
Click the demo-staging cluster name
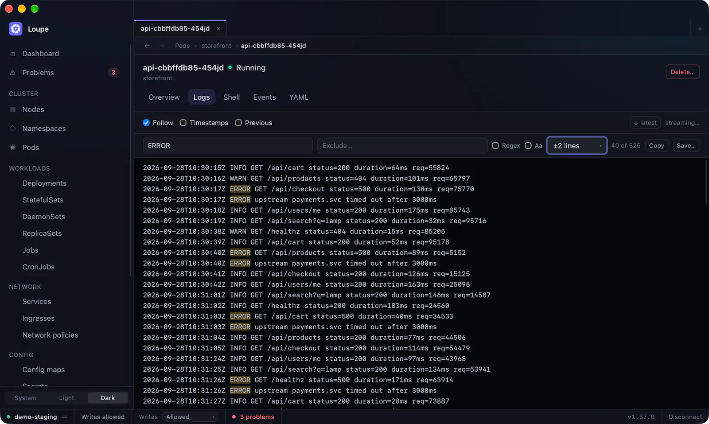35,417
